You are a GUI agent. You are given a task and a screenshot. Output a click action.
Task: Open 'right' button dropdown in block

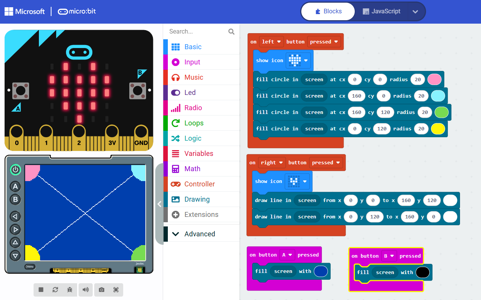(272, 162)
